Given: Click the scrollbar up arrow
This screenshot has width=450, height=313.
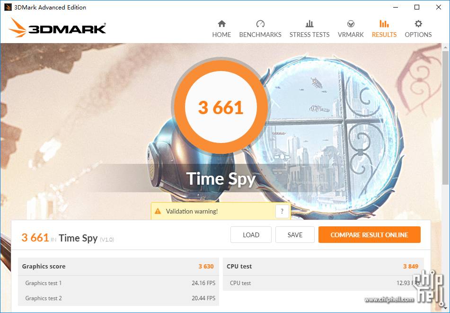Looking at the screenshot, I should 445,47.
